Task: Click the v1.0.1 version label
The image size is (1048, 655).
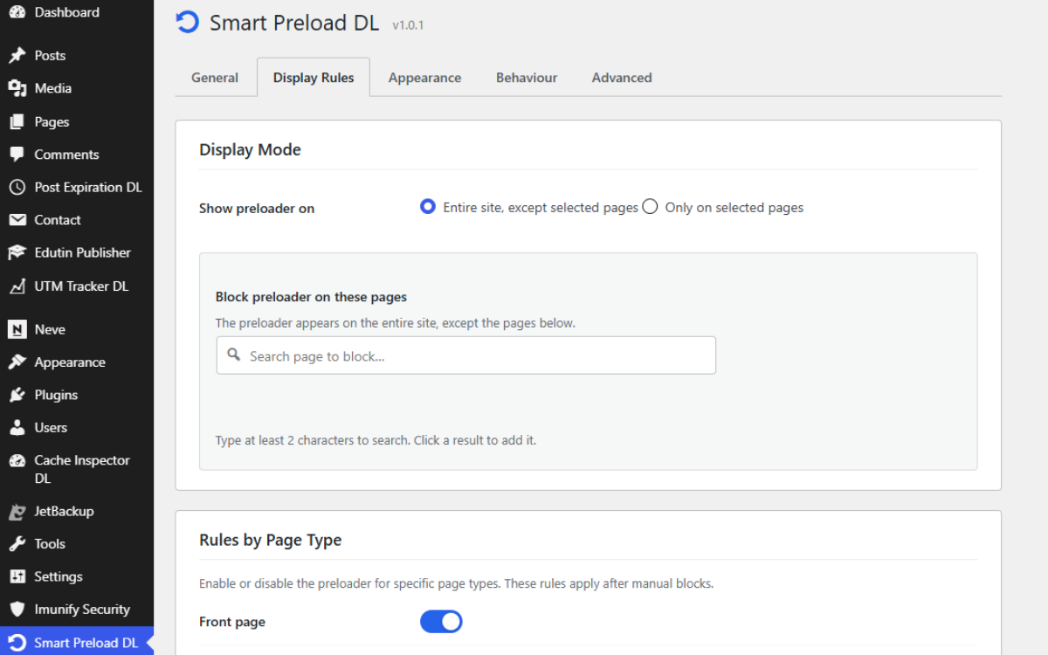Action: tap(408, 25)
